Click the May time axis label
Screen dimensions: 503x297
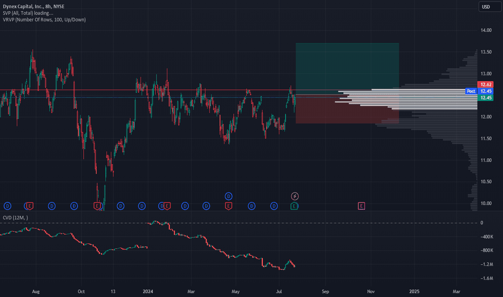[x=235, y=292]
